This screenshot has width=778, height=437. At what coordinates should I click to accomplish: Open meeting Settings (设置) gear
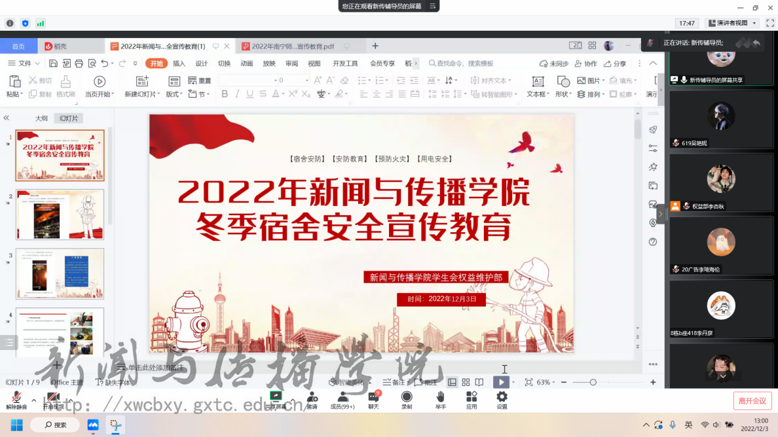tap(502, 400)
